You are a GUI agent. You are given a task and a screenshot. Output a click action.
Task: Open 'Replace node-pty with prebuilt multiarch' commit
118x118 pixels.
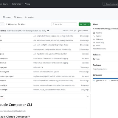pos(54,76)
